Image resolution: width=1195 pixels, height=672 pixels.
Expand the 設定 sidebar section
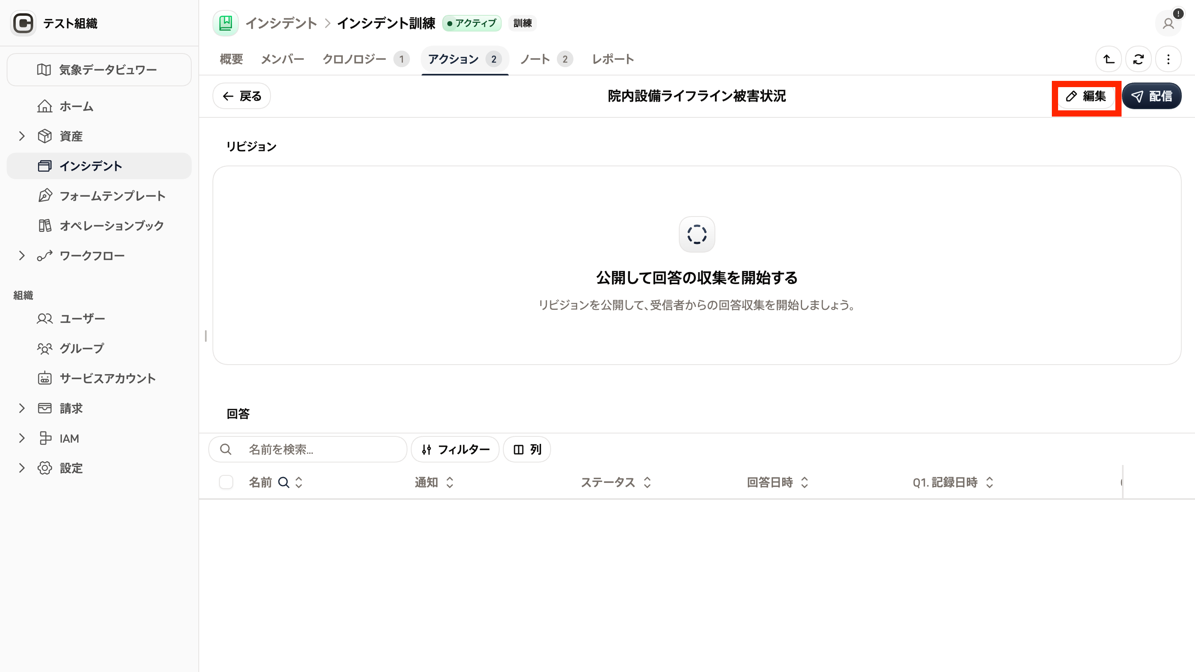click(22, 468)
